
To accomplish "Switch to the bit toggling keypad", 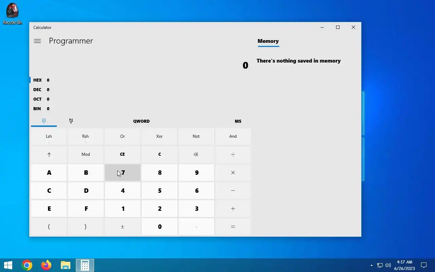I will (x=71, y=121).
